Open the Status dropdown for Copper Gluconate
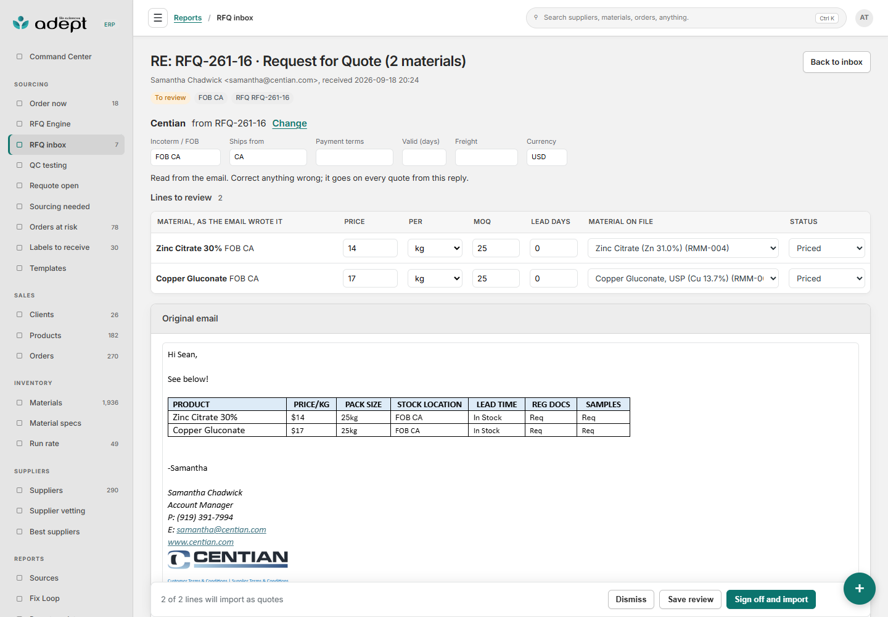The image size is (888, 617). point(826,278)
